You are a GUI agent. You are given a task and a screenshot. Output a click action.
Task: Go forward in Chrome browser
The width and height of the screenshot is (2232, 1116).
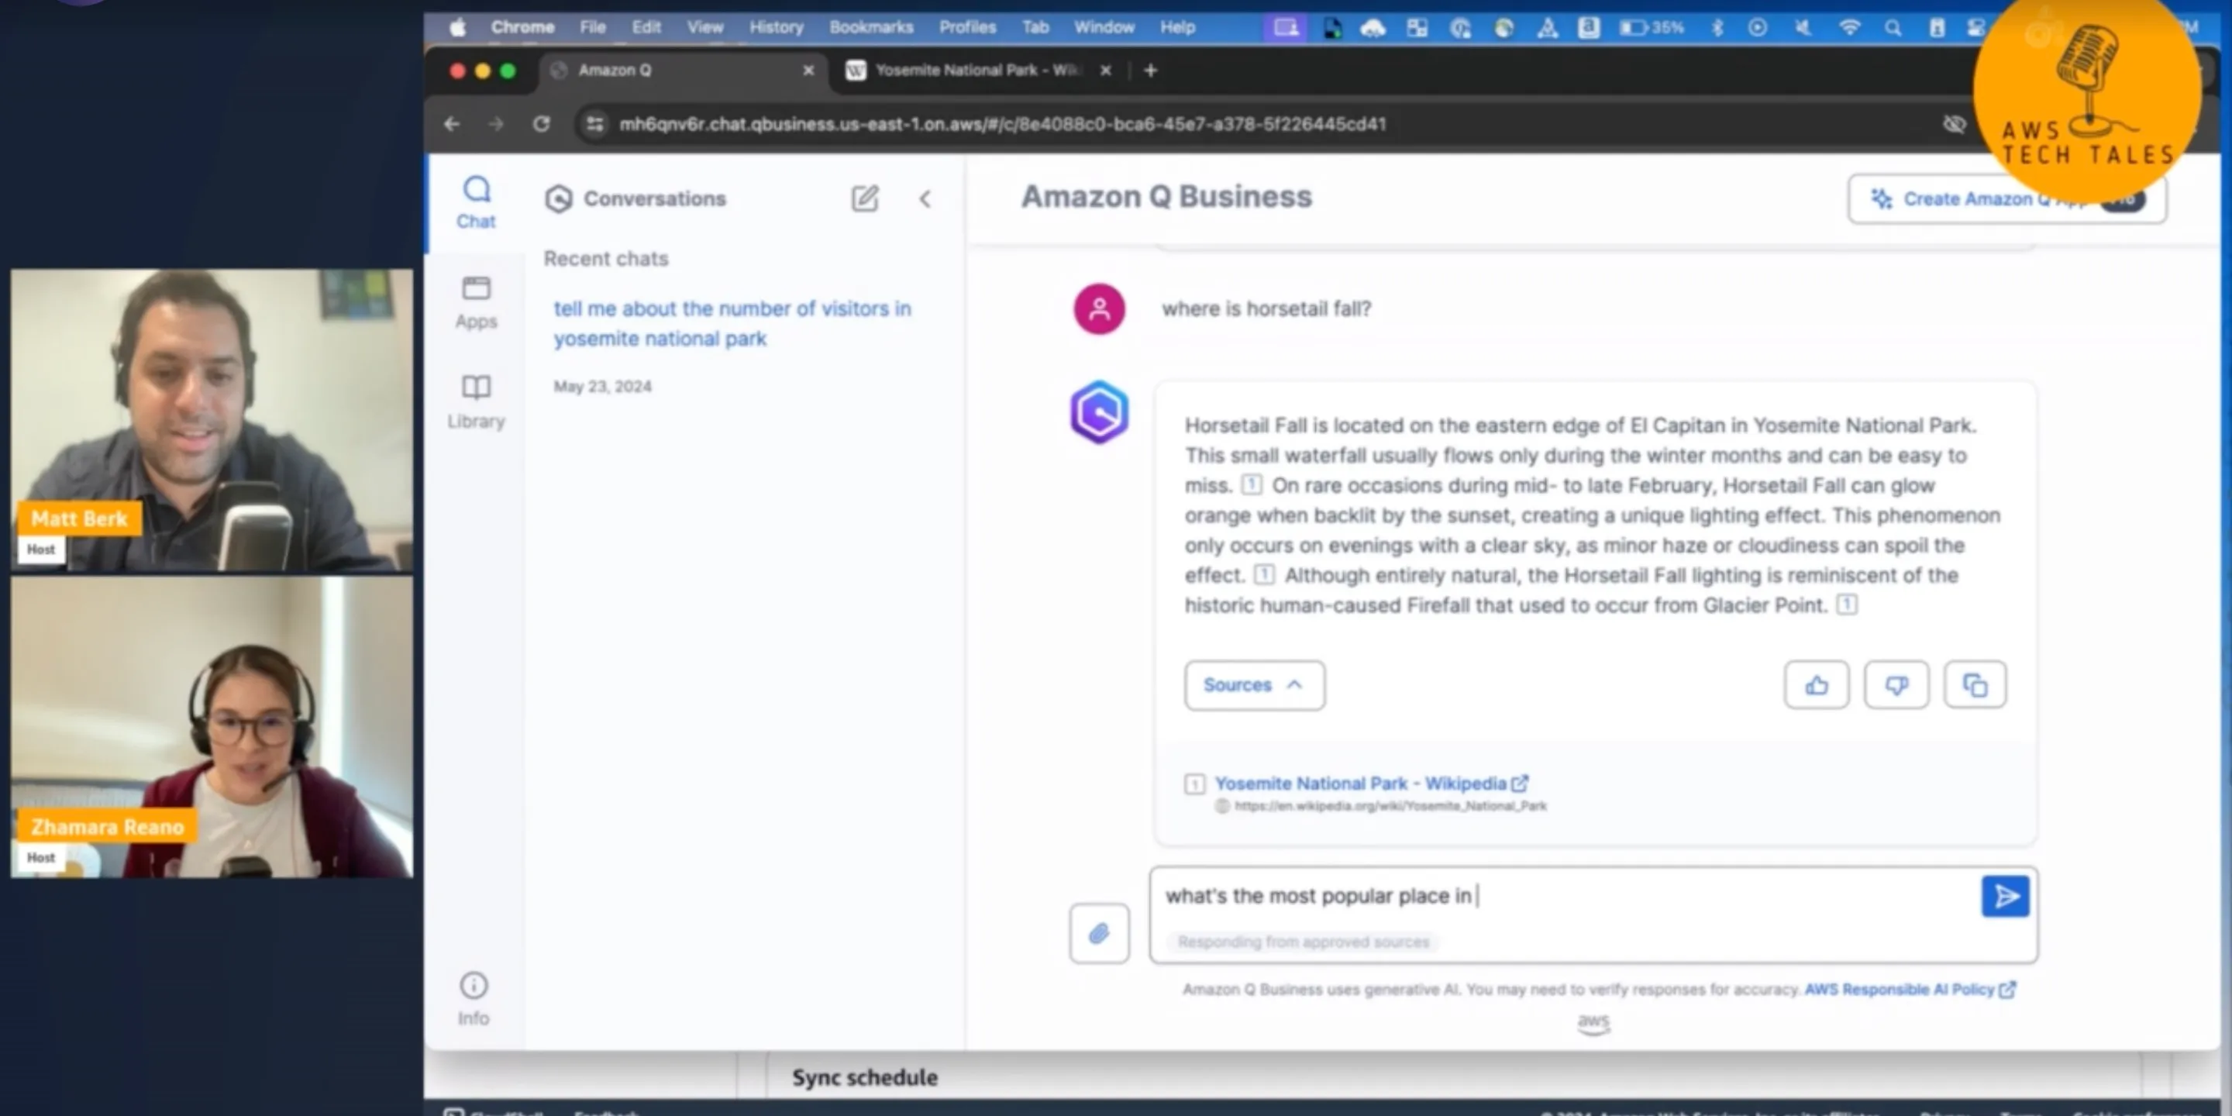[x=496, y=124]
